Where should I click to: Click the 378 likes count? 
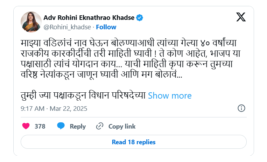point(40,126)
